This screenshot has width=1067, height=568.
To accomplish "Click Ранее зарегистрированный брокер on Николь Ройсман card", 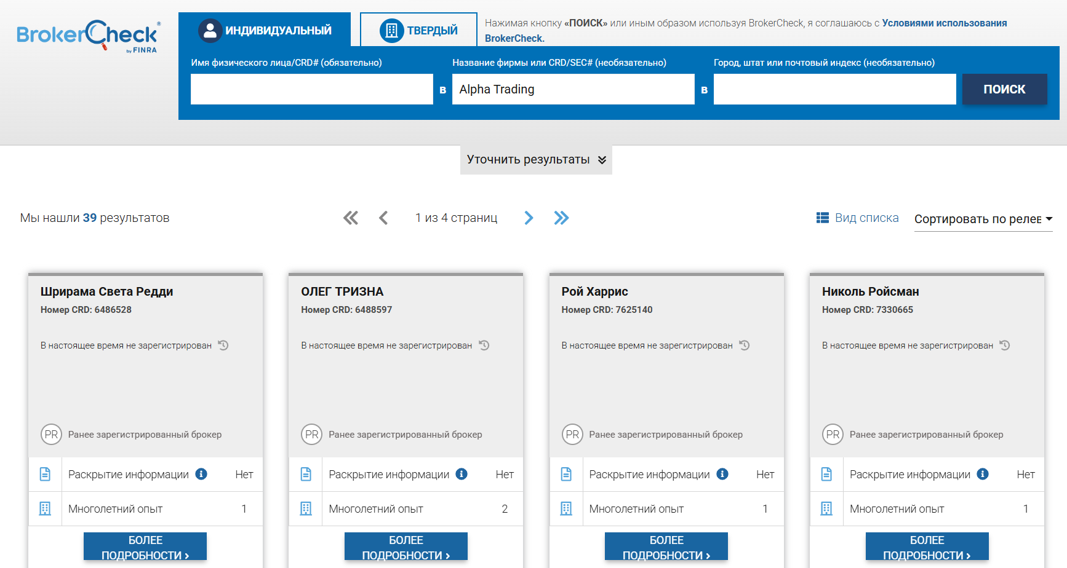I will [927, 435].
